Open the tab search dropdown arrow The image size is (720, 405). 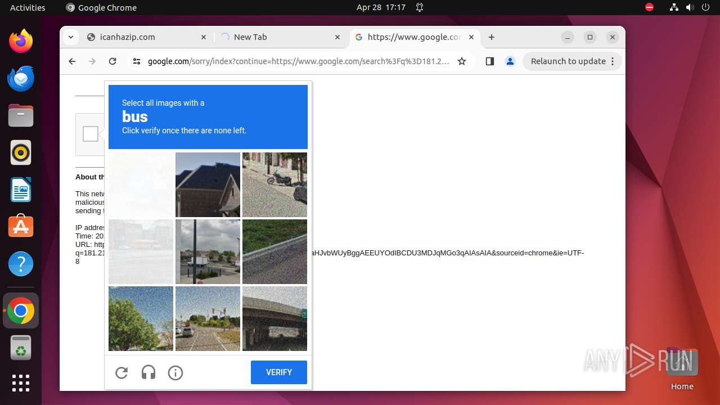70,37
